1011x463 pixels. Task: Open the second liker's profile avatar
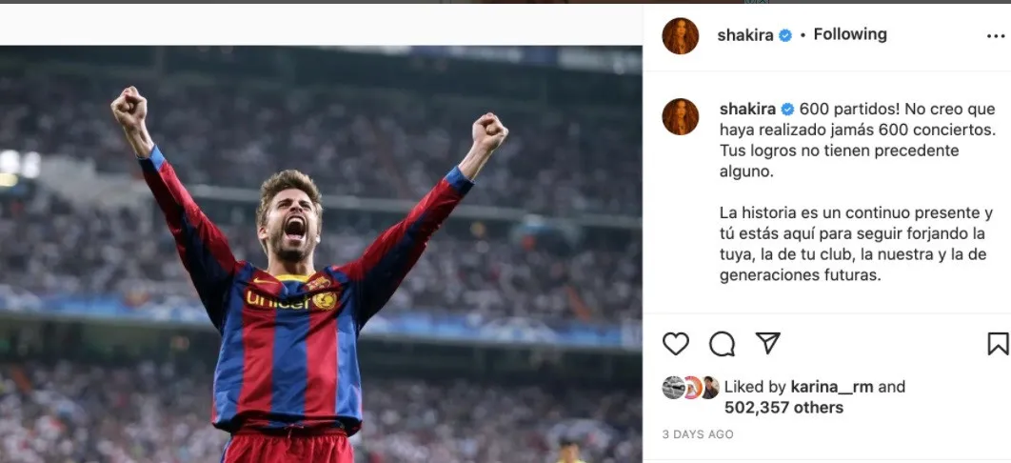(x=692, y=387)
